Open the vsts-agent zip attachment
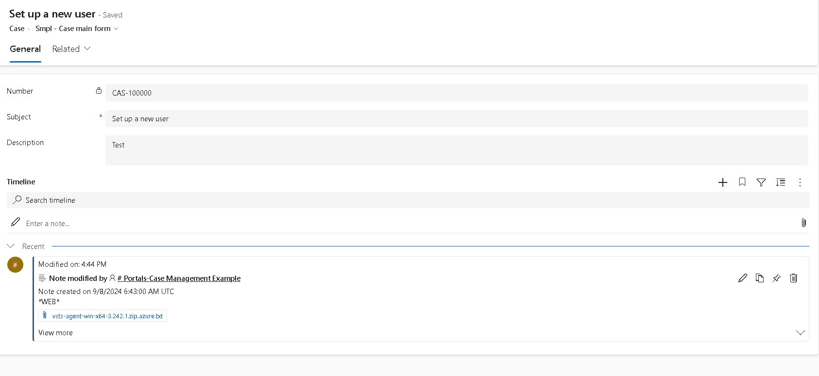This screenshot has height=376, width=819. (x=102, y=315)
